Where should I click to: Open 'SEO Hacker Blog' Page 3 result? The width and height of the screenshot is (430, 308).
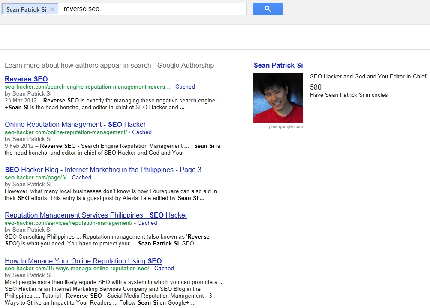tap(103, 170)
